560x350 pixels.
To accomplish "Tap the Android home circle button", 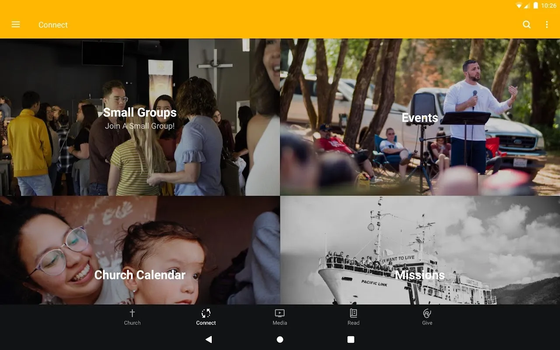I will point(280,339).
